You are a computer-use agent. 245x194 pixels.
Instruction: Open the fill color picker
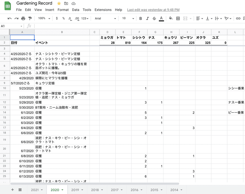171,18
